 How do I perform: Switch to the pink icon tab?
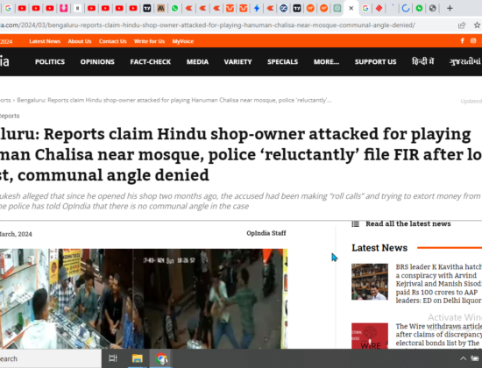click(x=64, y=8)
